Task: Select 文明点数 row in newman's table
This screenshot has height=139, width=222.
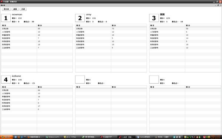Action: (37, 29)
